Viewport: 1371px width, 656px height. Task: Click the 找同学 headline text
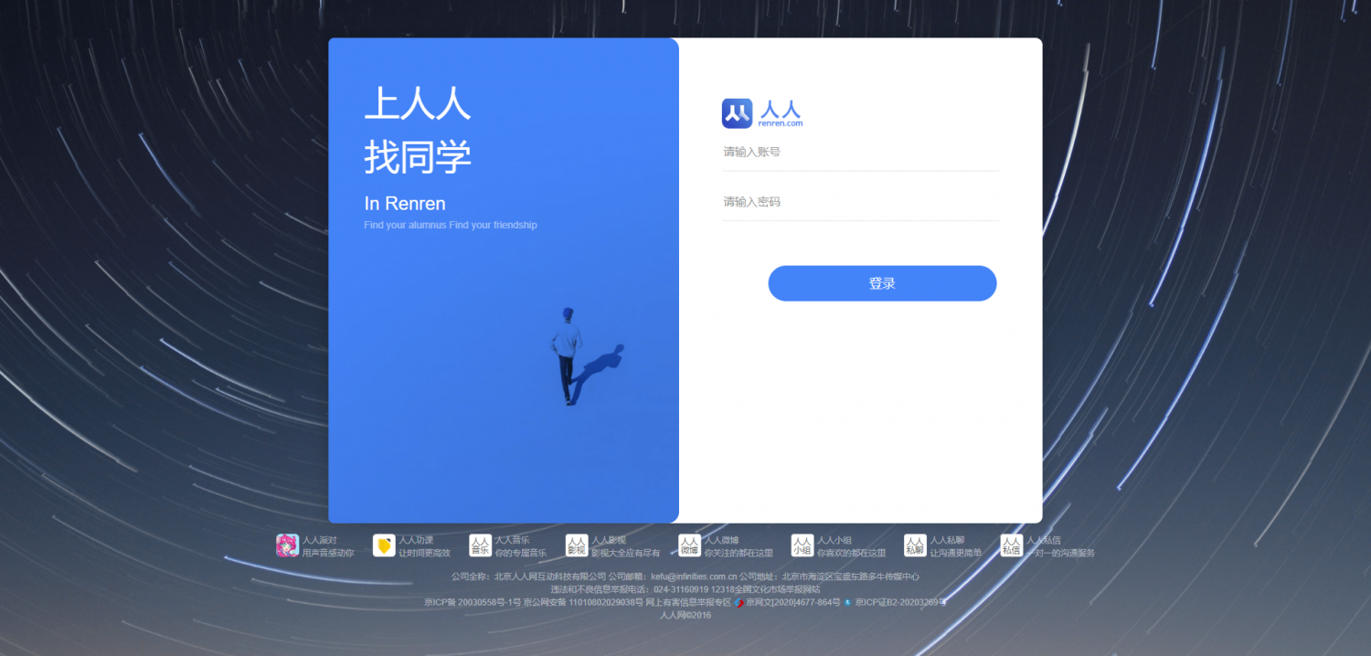(418, 157)
